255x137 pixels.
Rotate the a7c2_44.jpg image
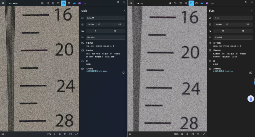coord(48,3)
